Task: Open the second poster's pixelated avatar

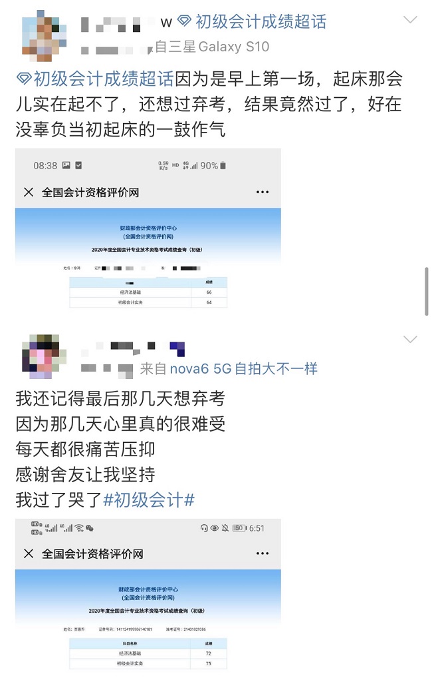Action: click(45, 356)
